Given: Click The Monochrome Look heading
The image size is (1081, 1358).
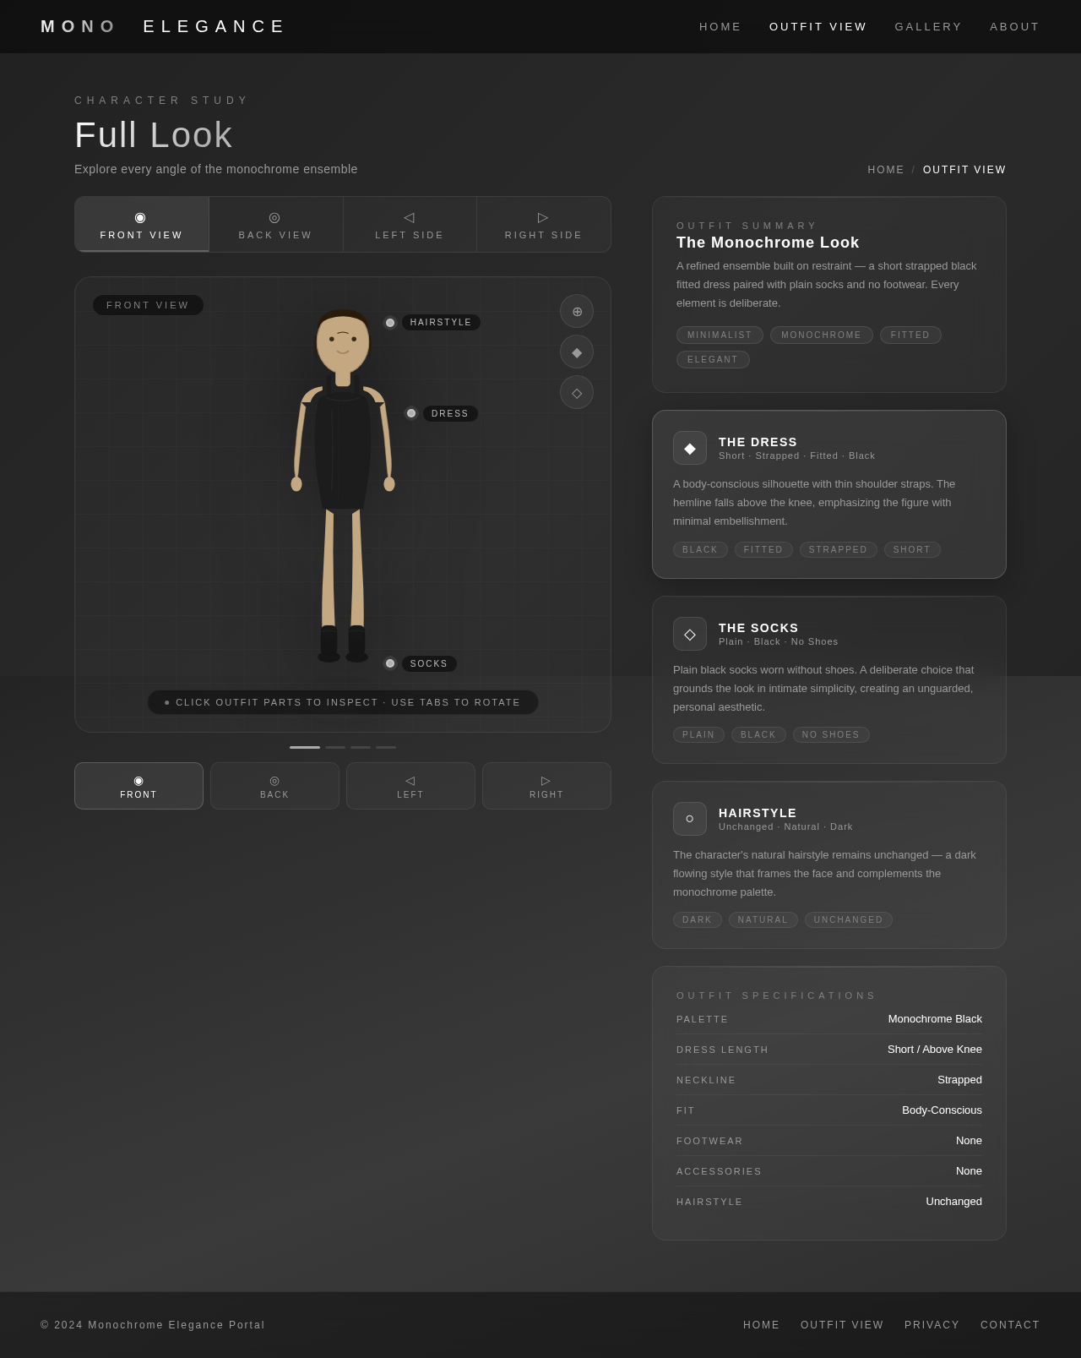Looking at the screenshot, I should (768, 243).
